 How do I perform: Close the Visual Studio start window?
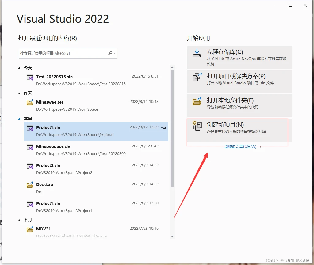tap(305, 5)
